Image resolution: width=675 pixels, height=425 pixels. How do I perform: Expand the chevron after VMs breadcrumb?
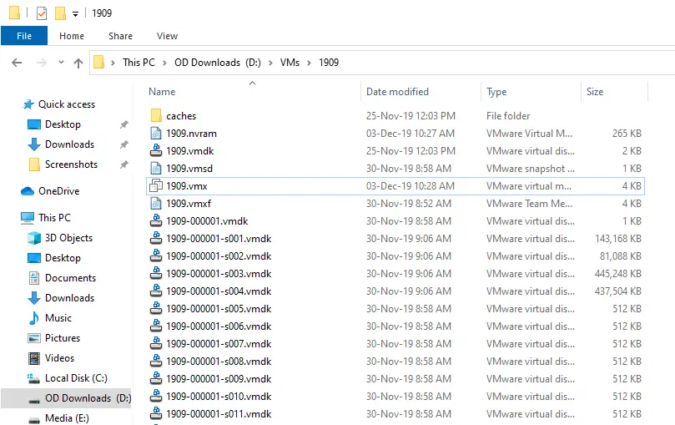coord(309,63)
